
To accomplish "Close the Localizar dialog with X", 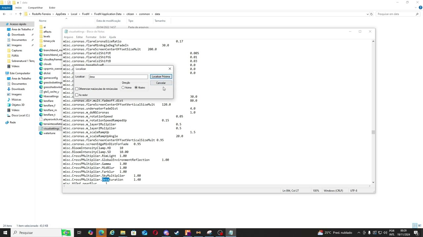I will (170, 69).
